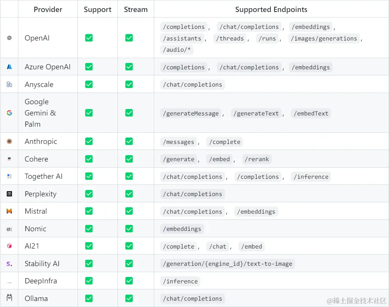Image resolution: width=389 pixels, height=307 pixels.
Task: Click the Google logo icon
Action: (9, 113)
